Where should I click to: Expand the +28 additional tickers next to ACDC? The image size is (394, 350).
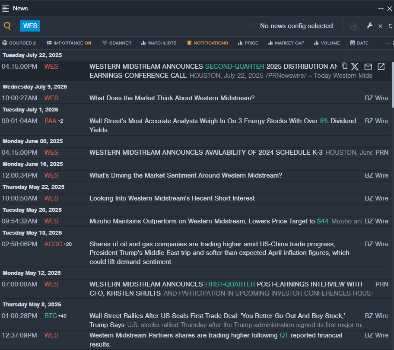(x=67, y=244)
